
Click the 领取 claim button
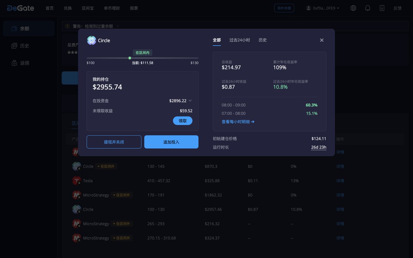(x=183, y=121)
